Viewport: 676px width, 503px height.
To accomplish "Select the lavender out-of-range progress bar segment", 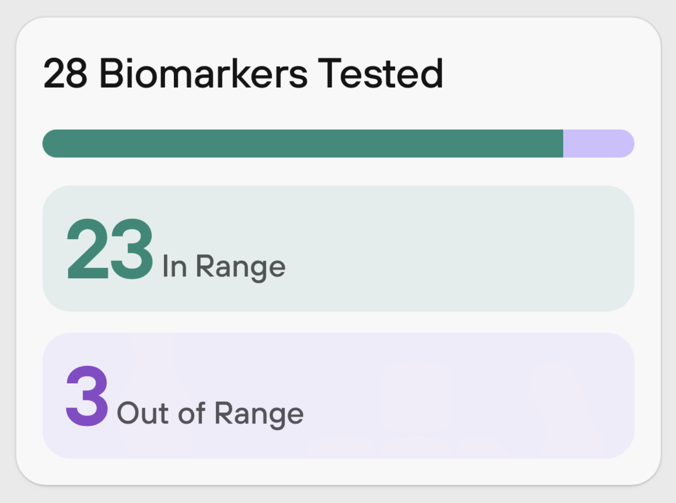I will click(599, 143).
